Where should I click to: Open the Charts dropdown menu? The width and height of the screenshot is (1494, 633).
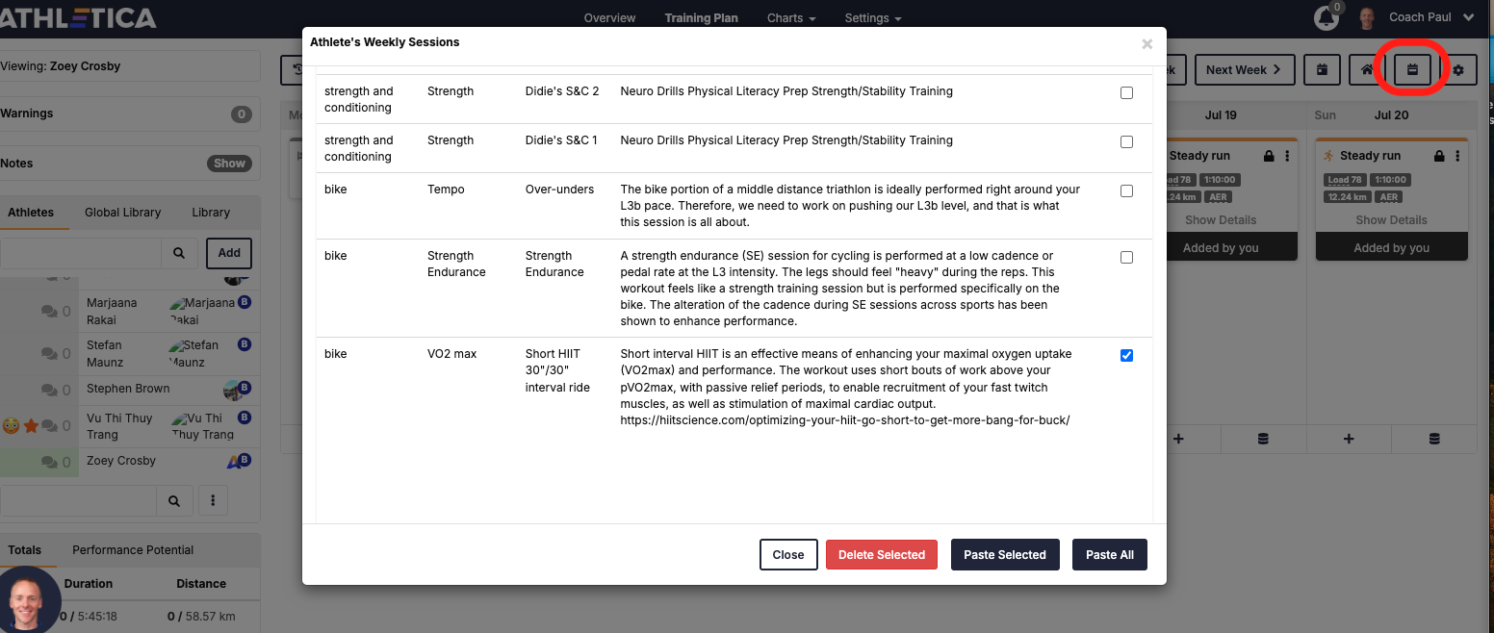(x=791, y=18)
